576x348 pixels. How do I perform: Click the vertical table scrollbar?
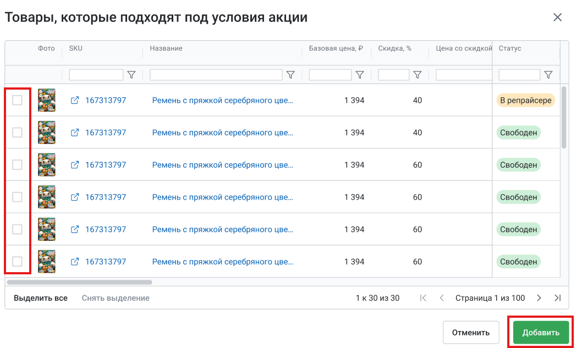point(564,117)
